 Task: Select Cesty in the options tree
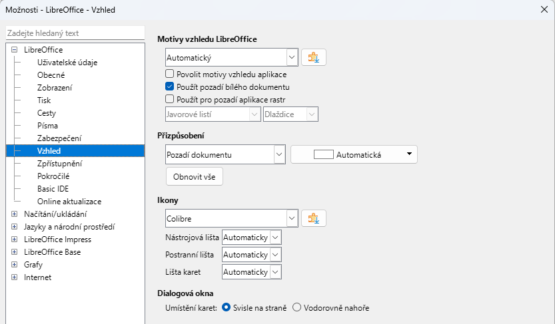pos(47,113)
